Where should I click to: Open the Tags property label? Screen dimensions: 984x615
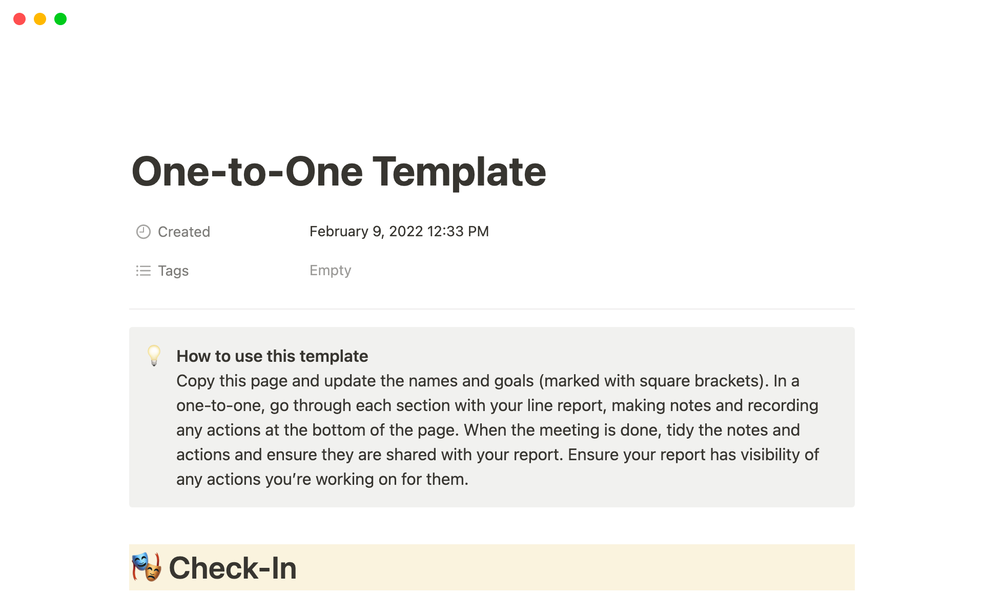173,271
